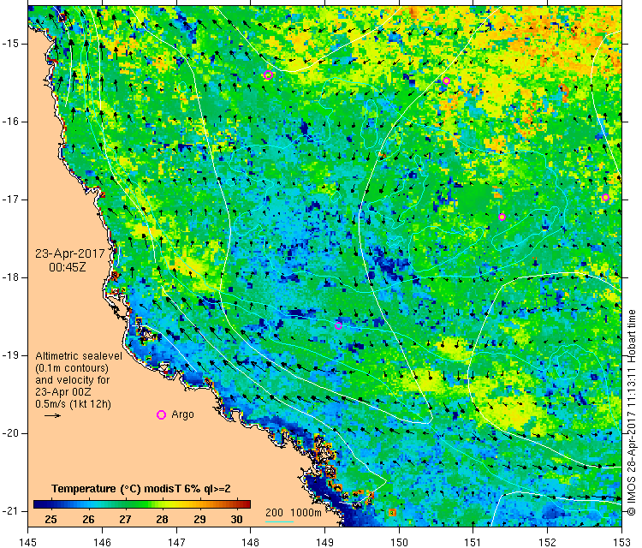Click the 'Argo' legend label
Image resolution: width=642 pixels, height=548 pixels.
182,414
